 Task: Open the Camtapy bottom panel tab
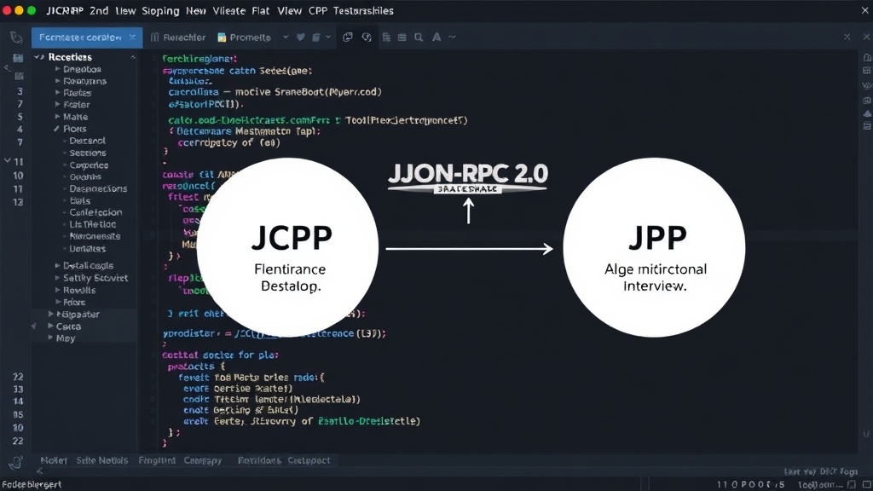coord(203,460)
